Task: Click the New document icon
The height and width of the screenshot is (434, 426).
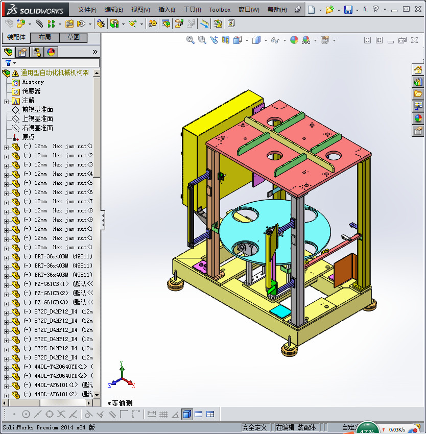Action: [312, 10]
